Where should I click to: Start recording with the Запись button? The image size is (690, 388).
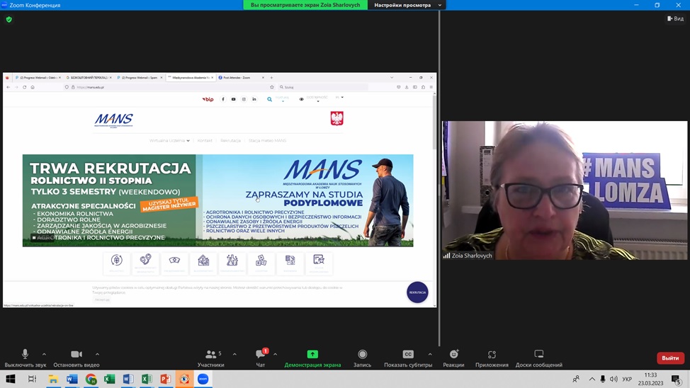tap(362, 358)
